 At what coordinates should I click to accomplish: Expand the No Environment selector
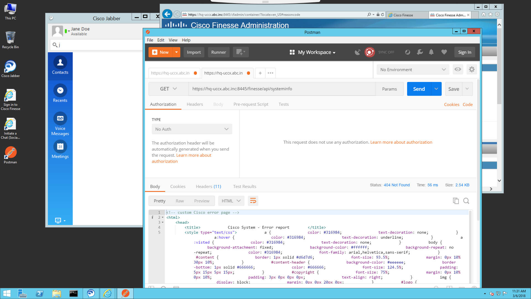click(x=413, y=69)
